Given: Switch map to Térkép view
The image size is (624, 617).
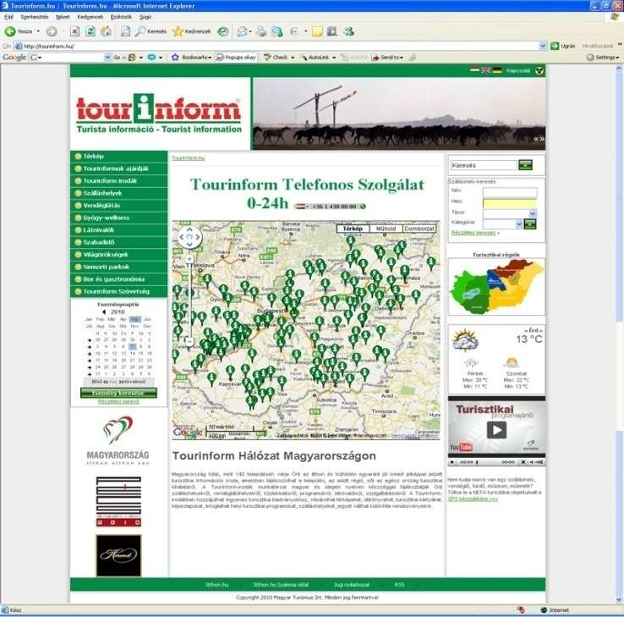Looking at the screenshot, I should pyautogui.click(x=353, y=229).
